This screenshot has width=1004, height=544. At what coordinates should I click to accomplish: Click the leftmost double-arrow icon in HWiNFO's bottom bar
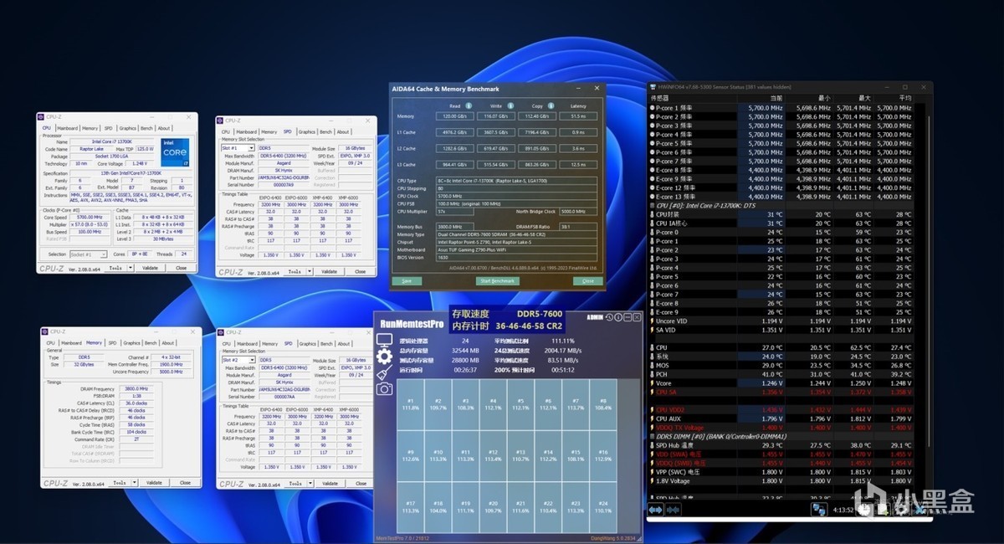(655, 510)
